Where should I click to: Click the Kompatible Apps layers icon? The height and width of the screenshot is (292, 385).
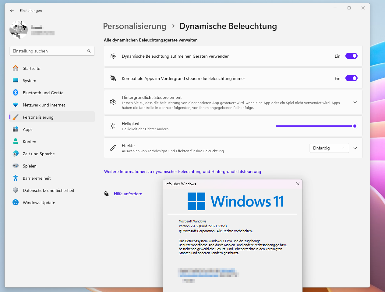[113, 78]
